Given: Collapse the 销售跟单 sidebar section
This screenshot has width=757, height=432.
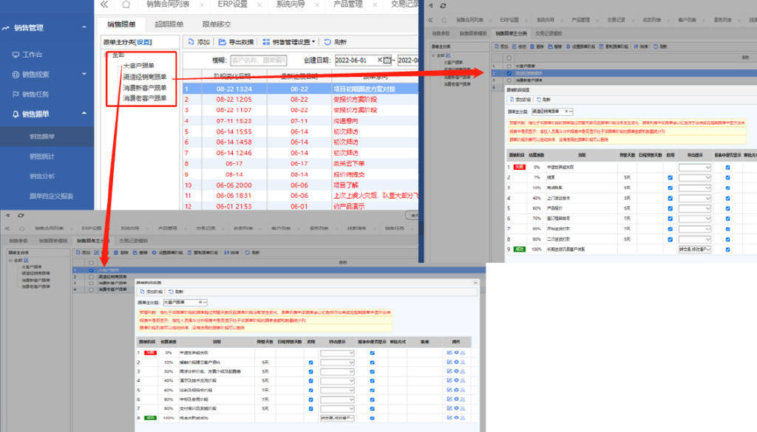Looking at the screenshot, I should (84, 114).
